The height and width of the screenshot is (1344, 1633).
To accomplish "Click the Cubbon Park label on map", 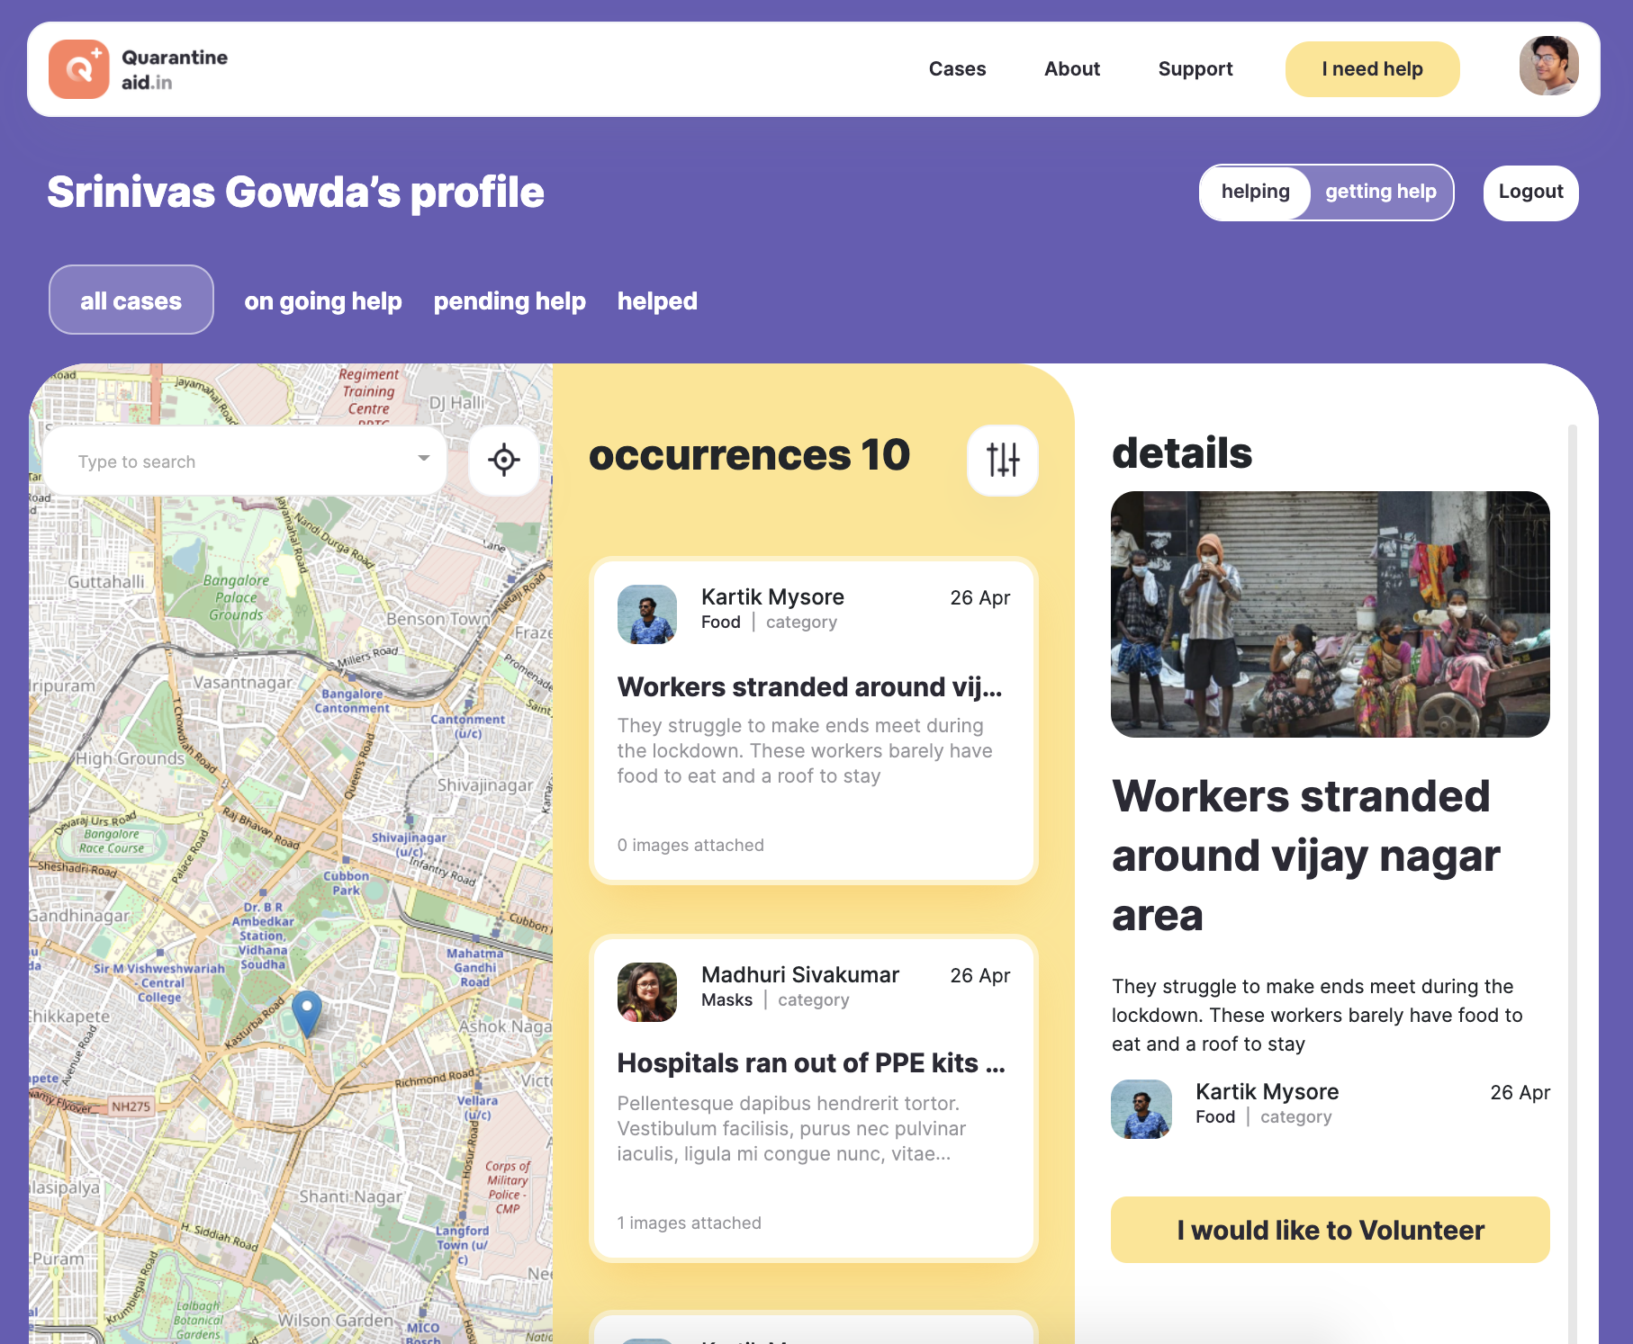I will click(x=346, y=883).
